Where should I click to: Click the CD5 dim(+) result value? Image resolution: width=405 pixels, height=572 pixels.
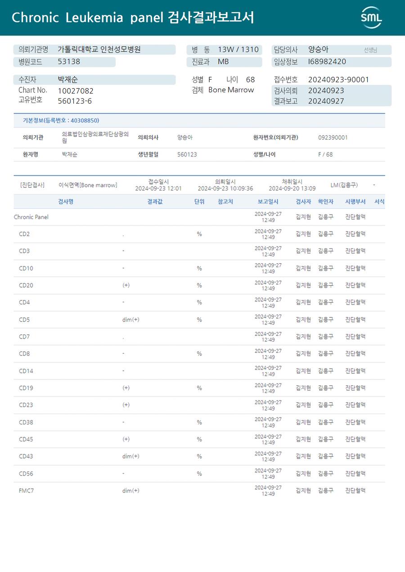point(130,320)
